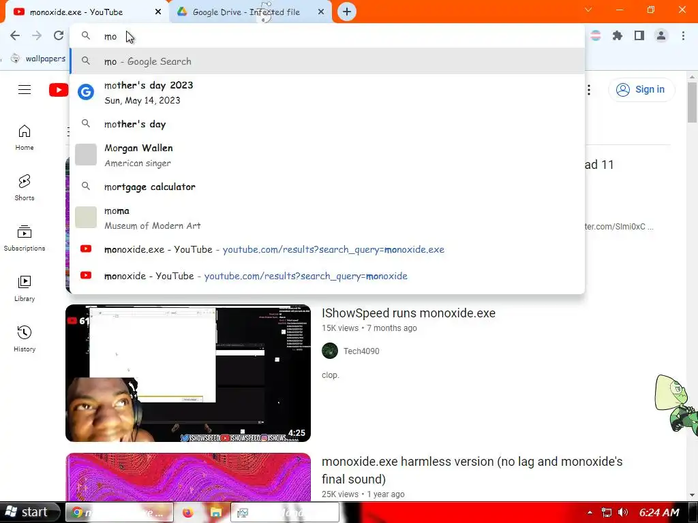Choose the 'mother's day' suggestion
Screen dimensions: 698x523
click(x=327, y=124)
